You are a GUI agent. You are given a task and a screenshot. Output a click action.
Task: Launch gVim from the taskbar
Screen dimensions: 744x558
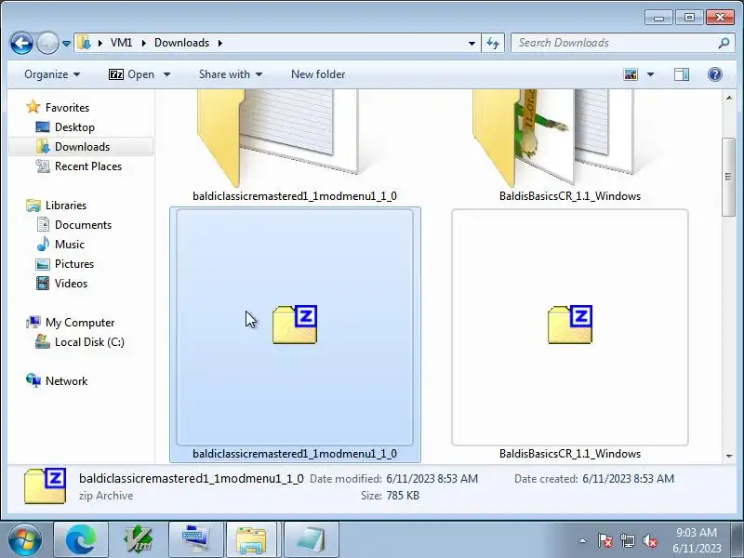coord(138,539)
